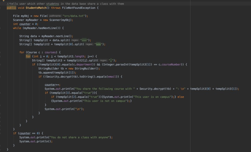Click the "int counter = 0;" line
Viewport: 251px width, 152px height.
pyautogui.click(x=26, y=24)
